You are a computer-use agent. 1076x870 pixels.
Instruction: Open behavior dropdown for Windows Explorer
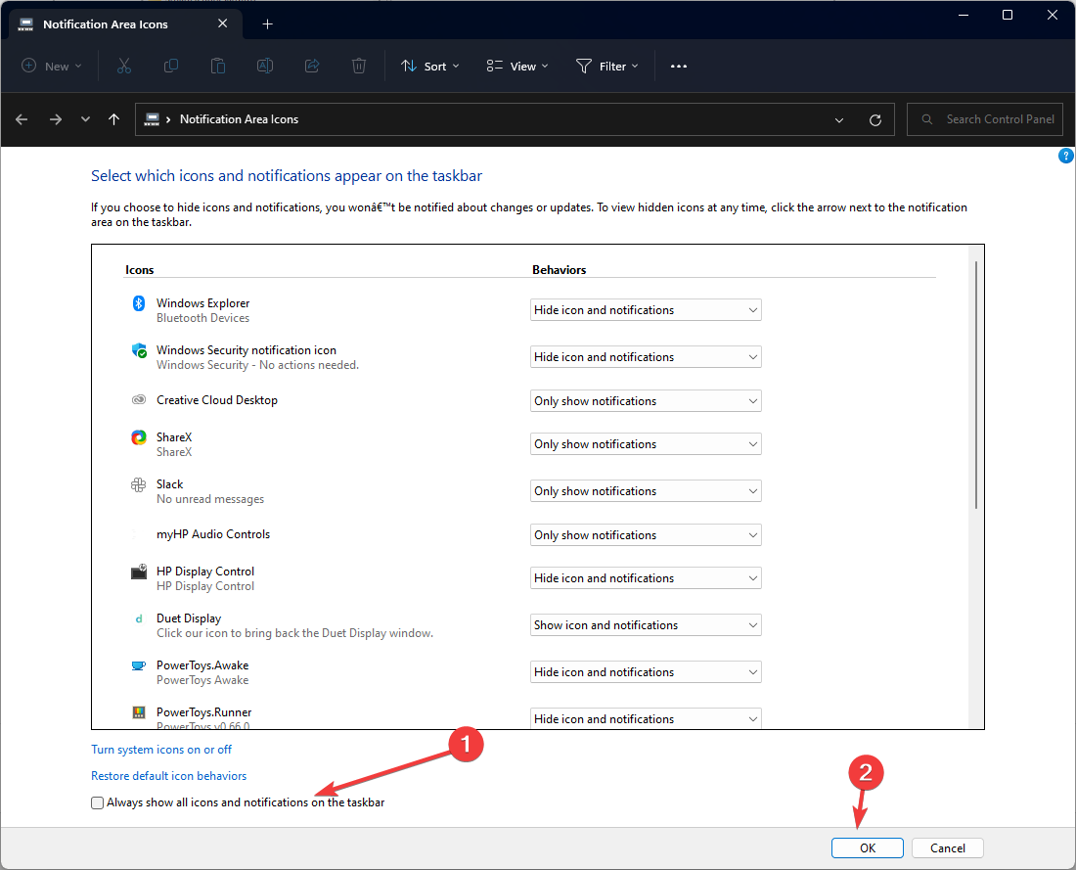[646, 310]
